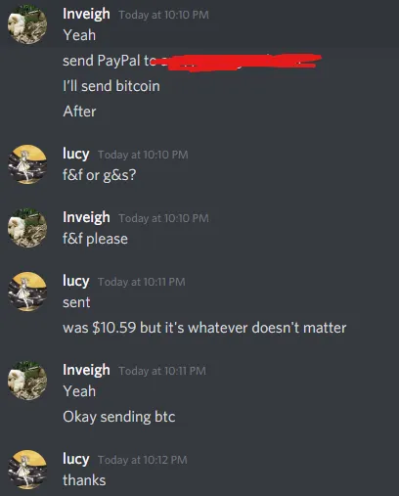Select the '$10.59 but it's whatever' message
This screenshot has width=399, height=496.
pos(204,328)
